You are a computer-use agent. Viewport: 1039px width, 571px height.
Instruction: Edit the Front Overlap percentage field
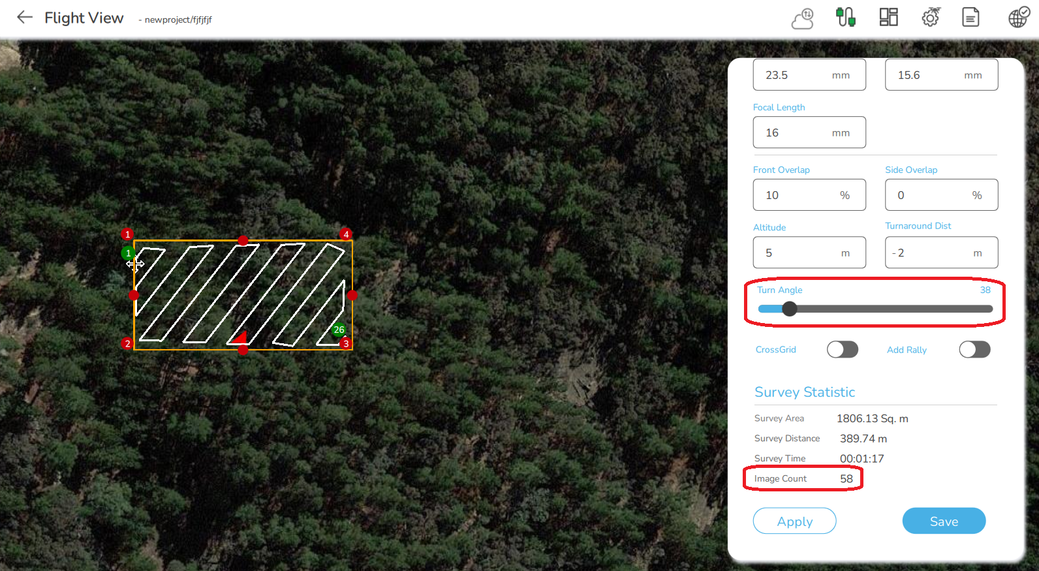pos(809,195)
